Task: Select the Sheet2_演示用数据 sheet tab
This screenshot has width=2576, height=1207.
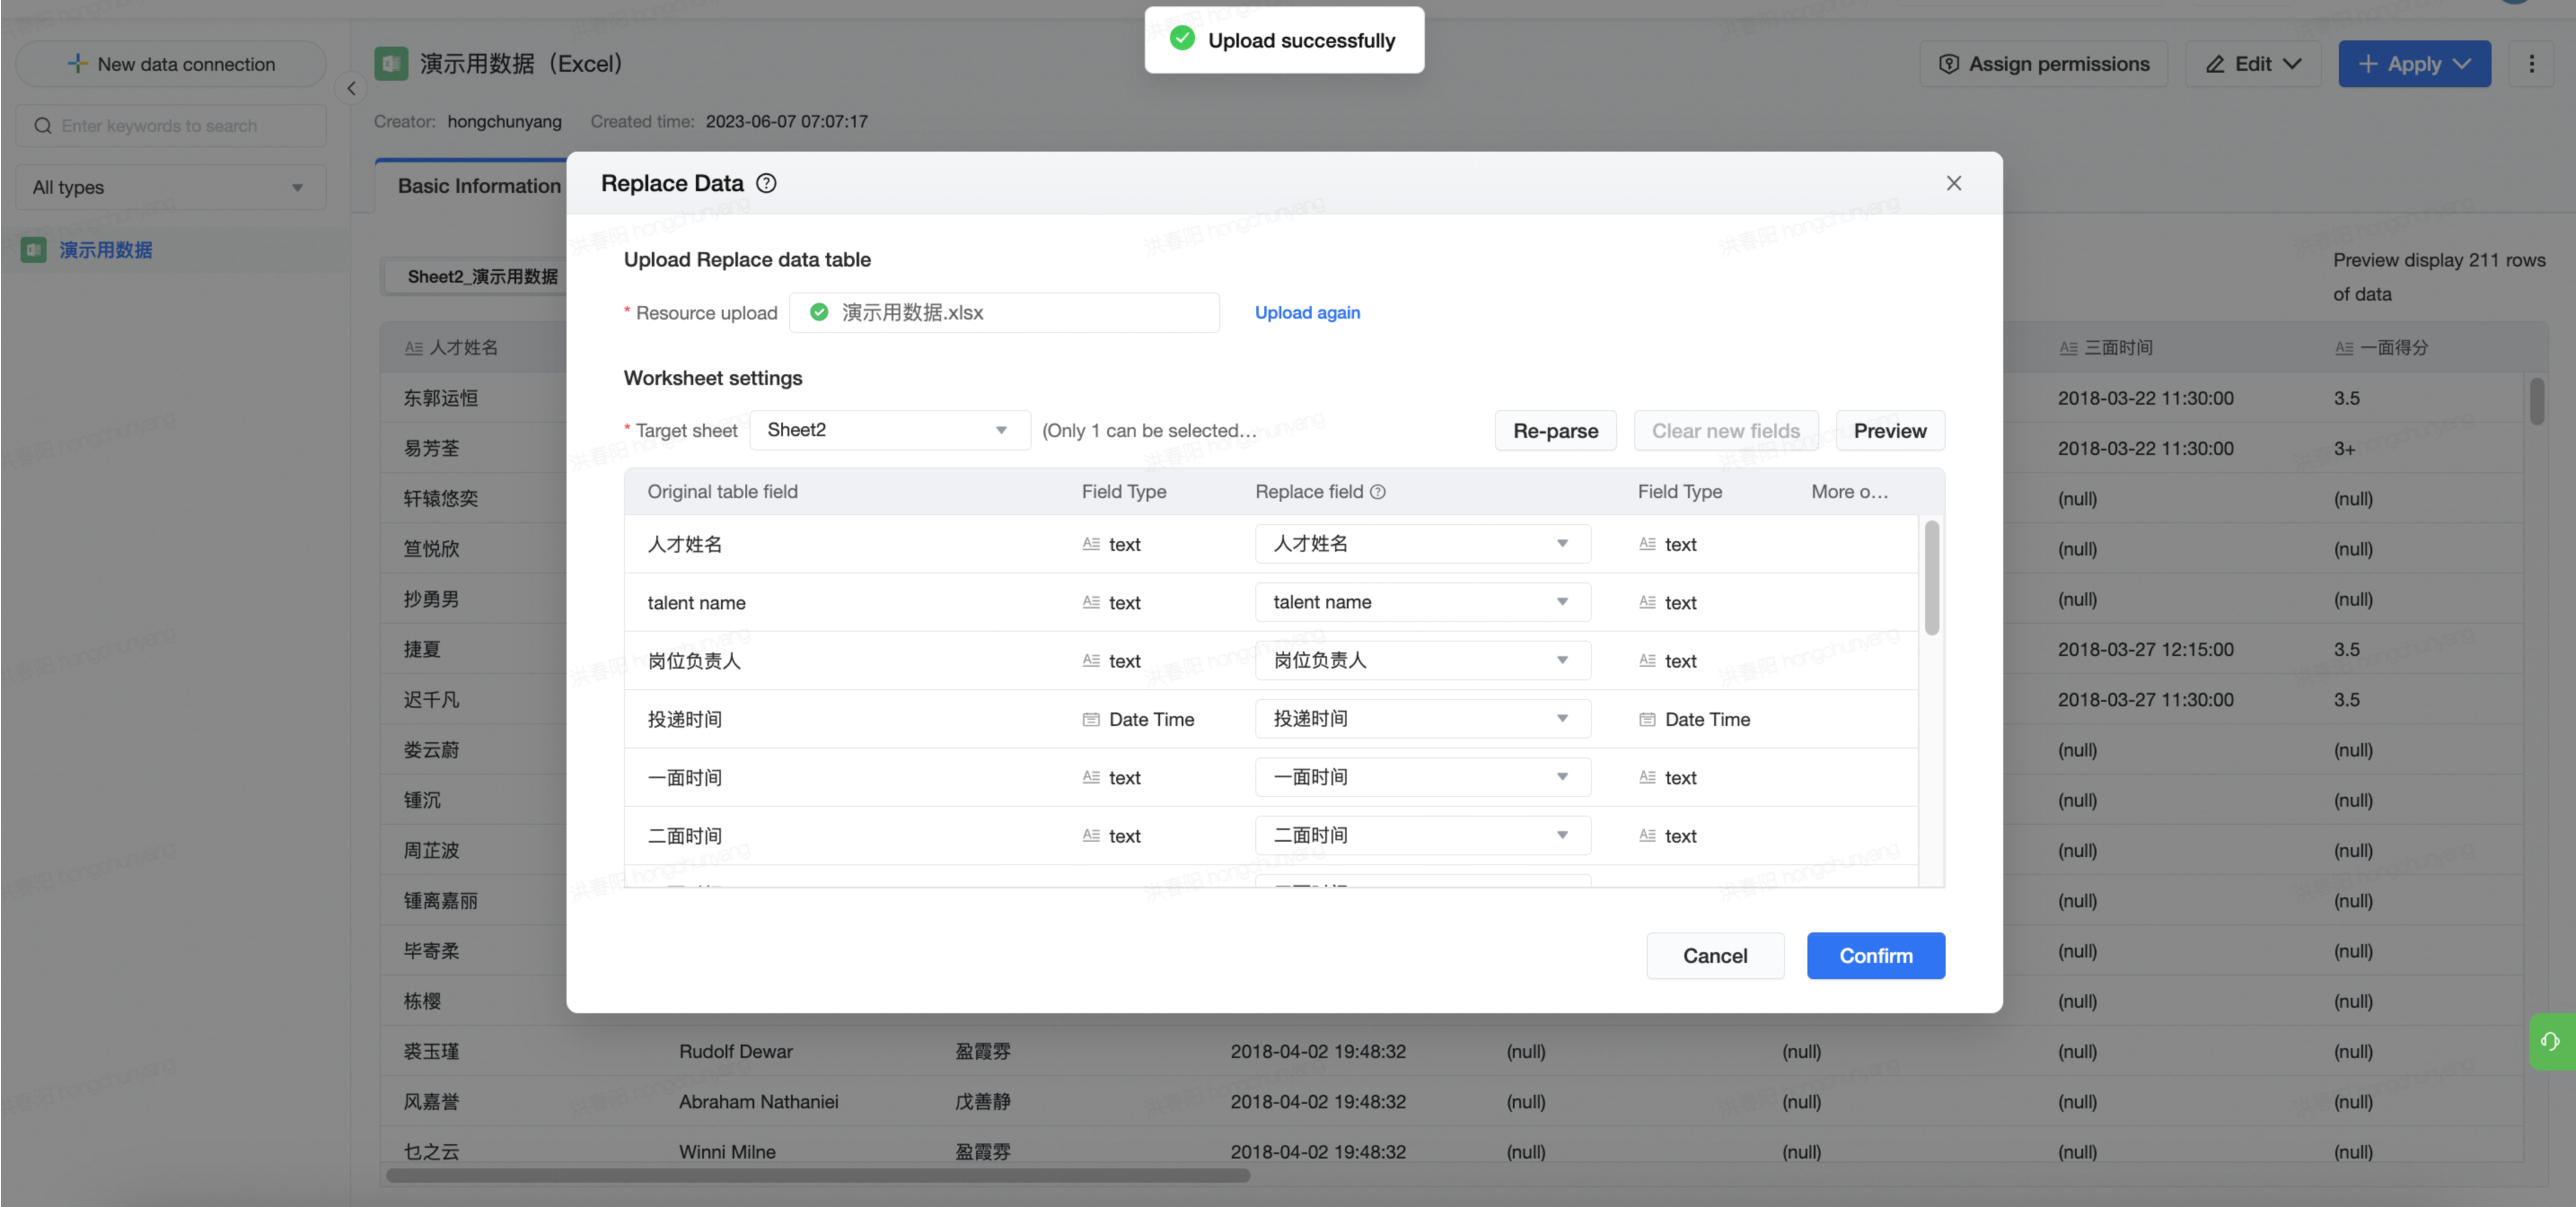Action: point(482,277)
